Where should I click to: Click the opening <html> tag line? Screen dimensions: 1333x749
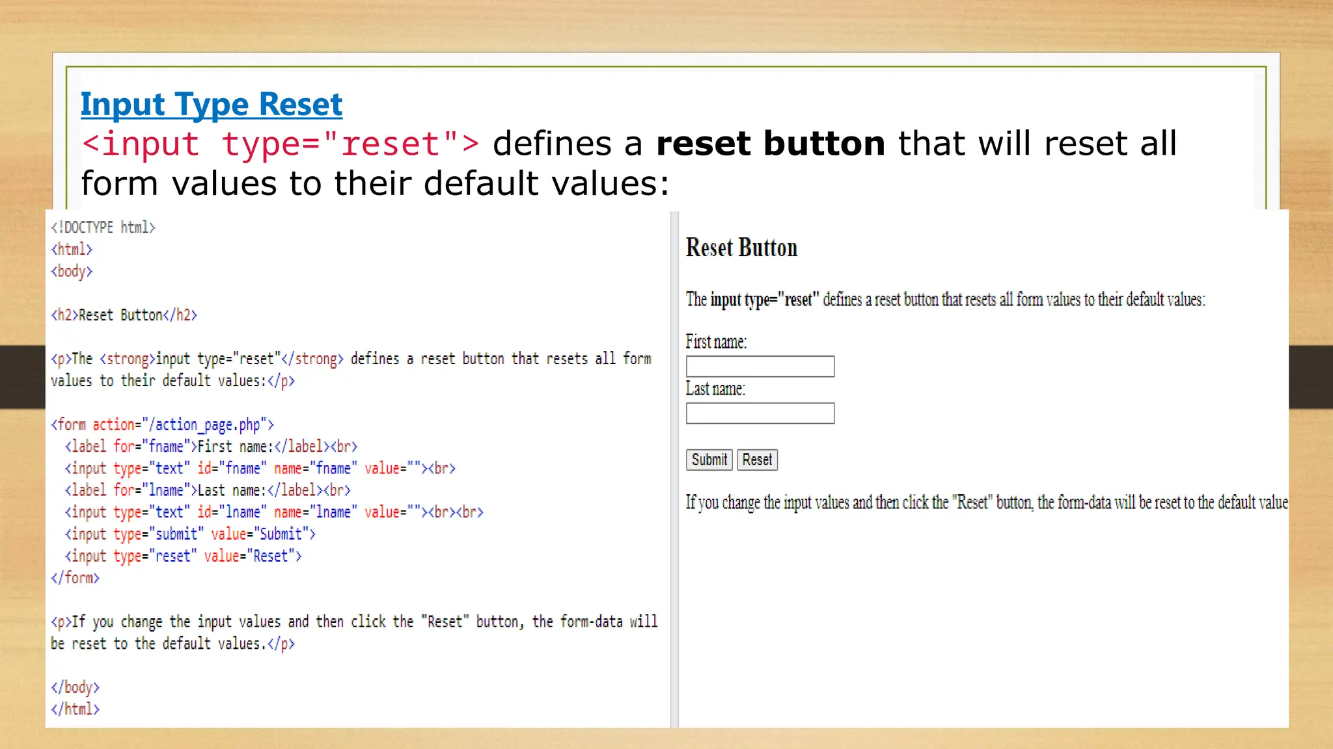point(72,250)
